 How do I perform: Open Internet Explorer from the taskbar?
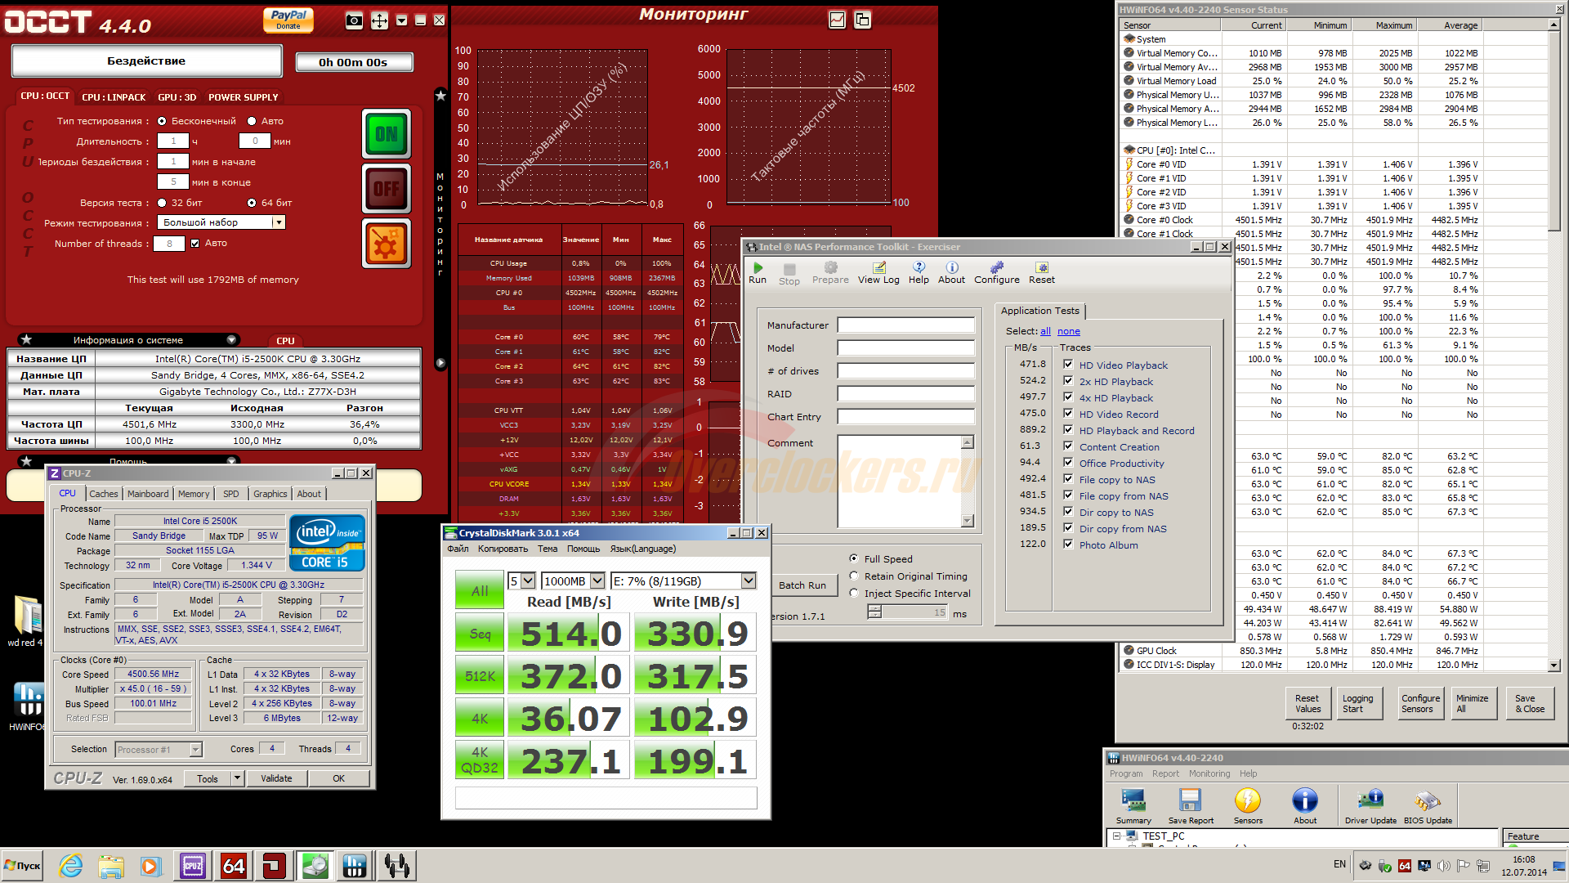tap(71, 866)
